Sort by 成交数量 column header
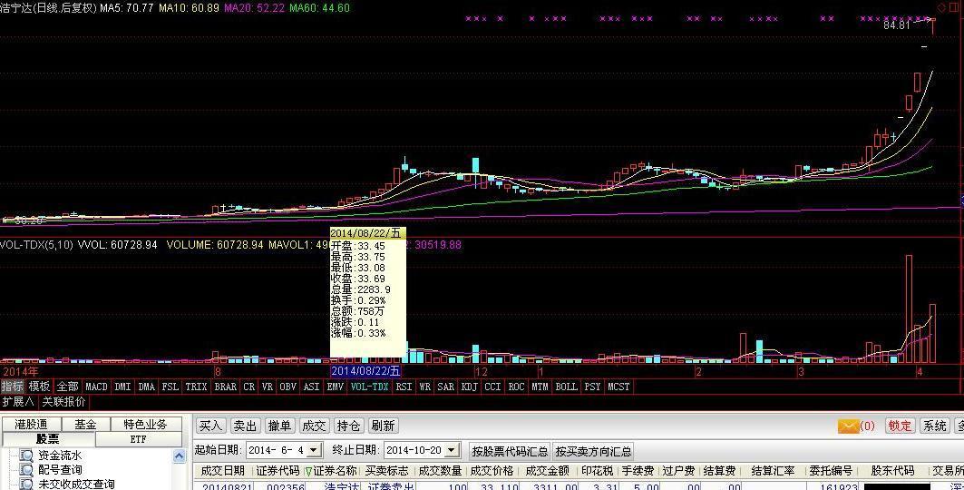Viewport: 964px width, 490px height. (x=440, y=471)
